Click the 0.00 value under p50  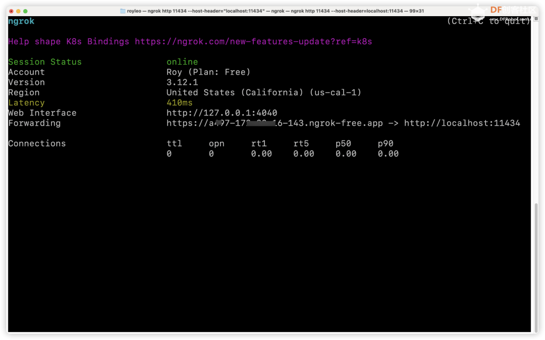[346, 154]
